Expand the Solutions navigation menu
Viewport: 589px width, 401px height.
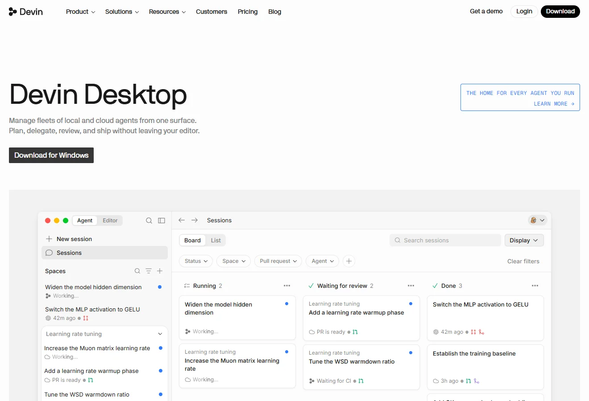pos(122,12)
